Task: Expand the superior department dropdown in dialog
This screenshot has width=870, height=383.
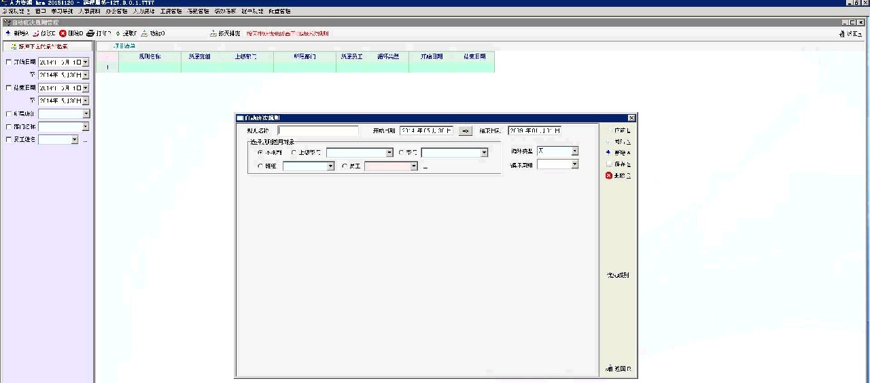Action: tap(389, 153)
